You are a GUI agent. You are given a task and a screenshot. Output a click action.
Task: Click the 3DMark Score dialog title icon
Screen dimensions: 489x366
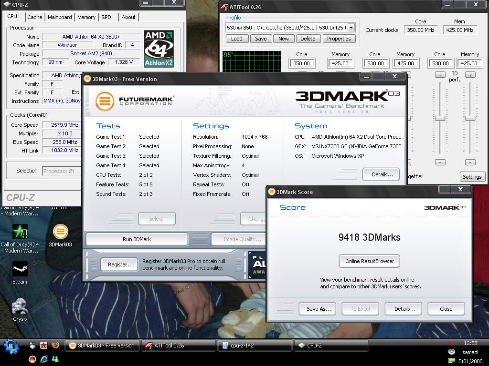(272, 192)
